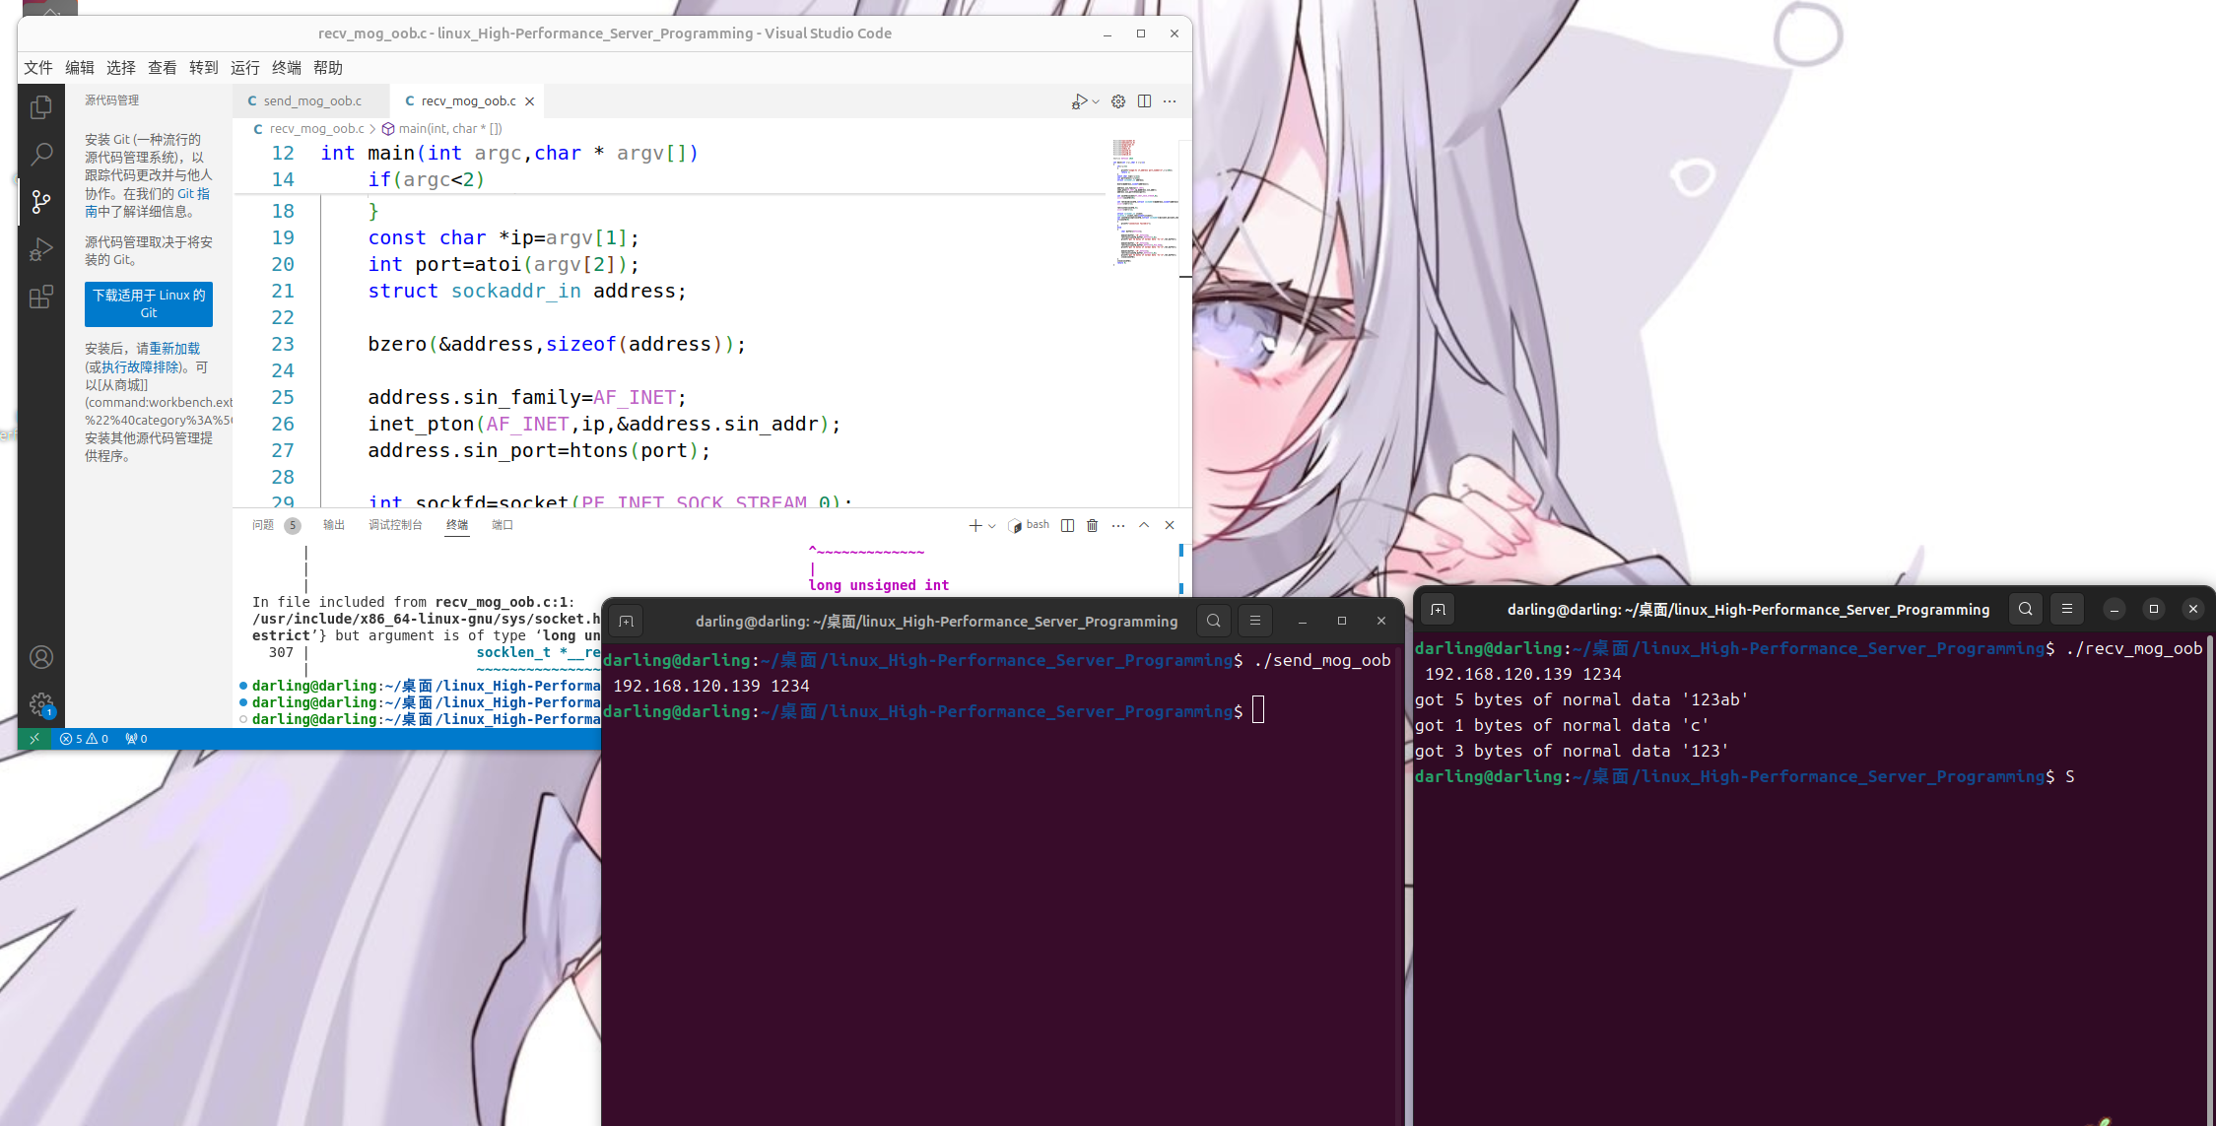This screenshot has width=2216, height=1126.
Task: Open the 输出 output tab
Action: click(334, 525)
